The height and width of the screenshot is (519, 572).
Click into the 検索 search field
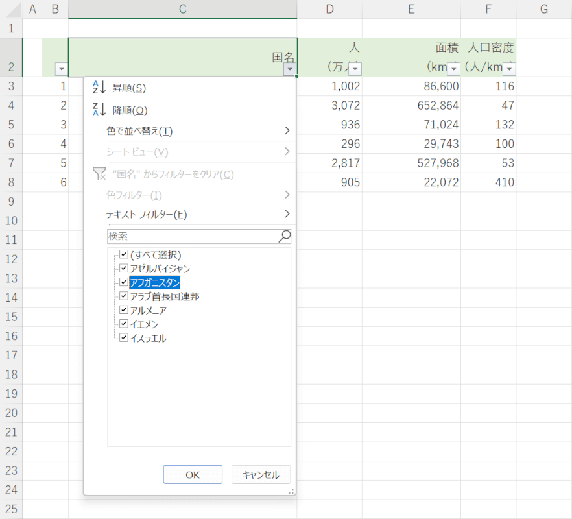191,236
